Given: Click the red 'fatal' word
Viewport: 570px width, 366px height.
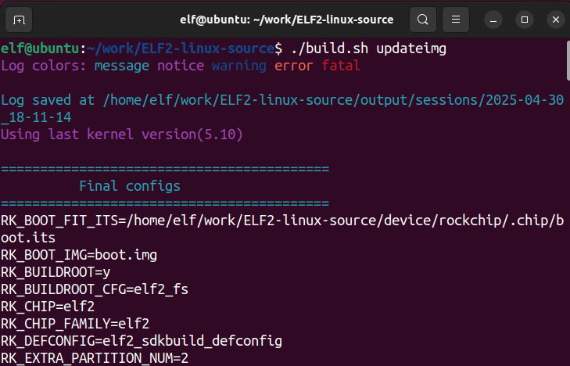Looking at the screenshot, I should pyautogui.click(x=341, y=66).
